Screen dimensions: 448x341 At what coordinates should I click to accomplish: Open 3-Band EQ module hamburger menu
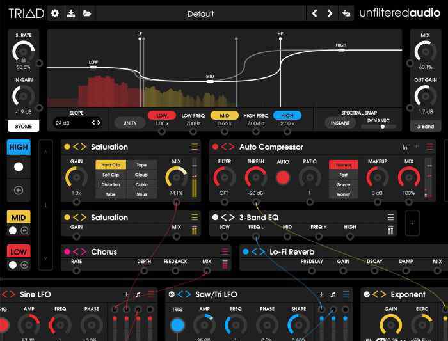(x=390, y=218)
